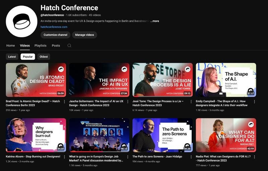This screenshot has width=268, height=171.
Task: Open the Hatch Conference channel avatar
Action: [x=21, y=21]
